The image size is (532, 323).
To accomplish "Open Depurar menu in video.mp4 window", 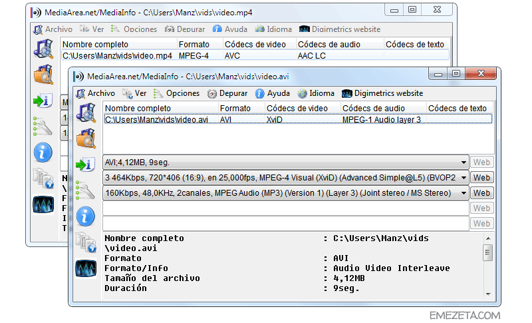I will (185, 29).
